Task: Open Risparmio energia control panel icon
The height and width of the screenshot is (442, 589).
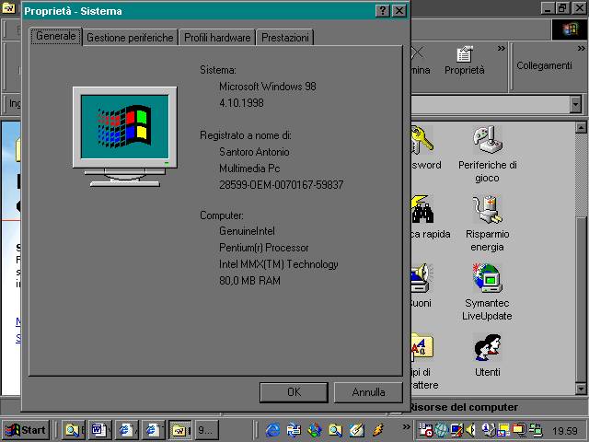Action: 487,224
